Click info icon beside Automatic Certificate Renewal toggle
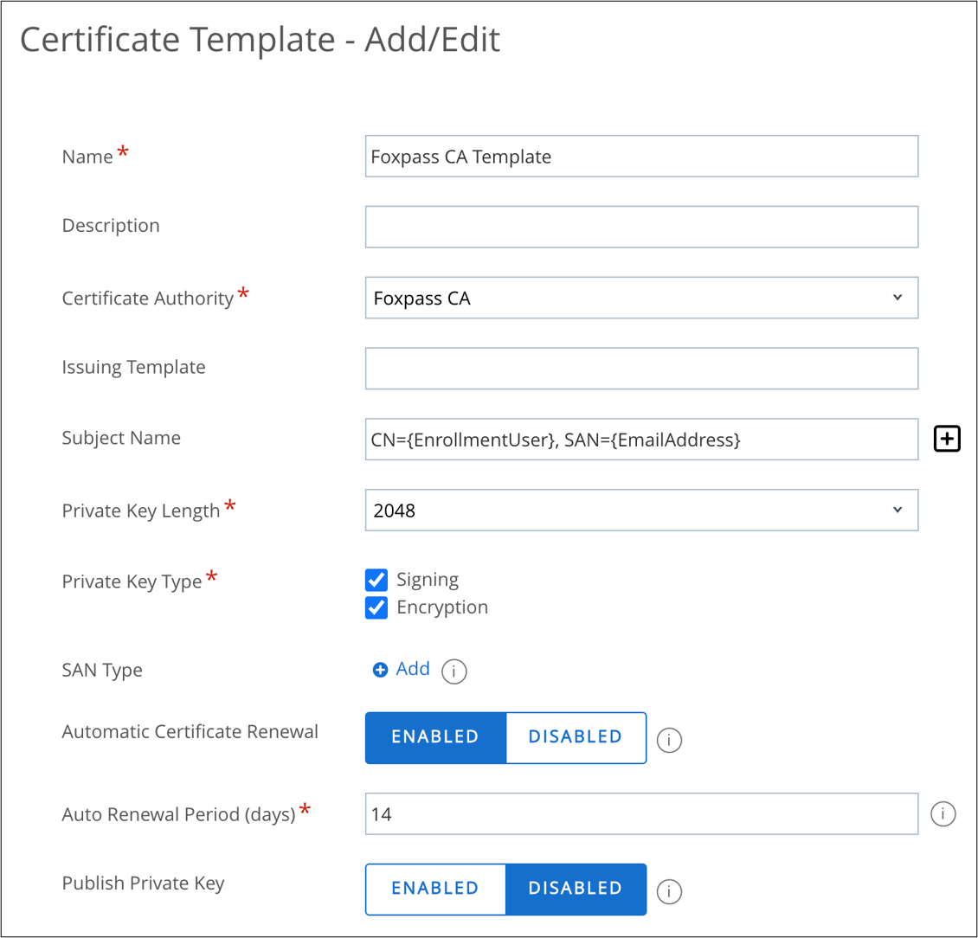Viewport: 978px width, 938px height. pos(669,740)
